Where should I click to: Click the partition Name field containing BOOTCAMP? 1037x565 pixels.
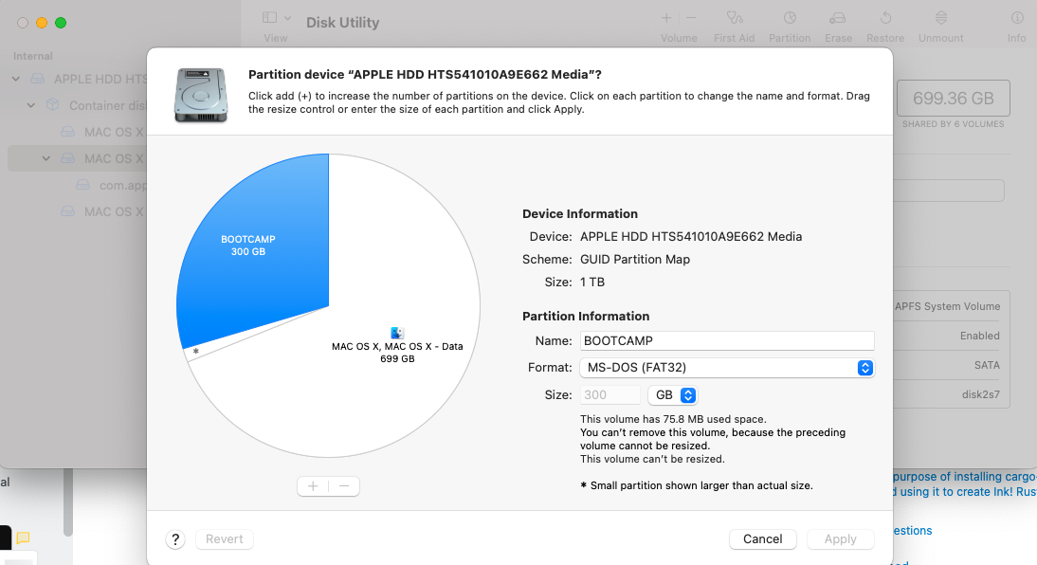click(727, 340)
